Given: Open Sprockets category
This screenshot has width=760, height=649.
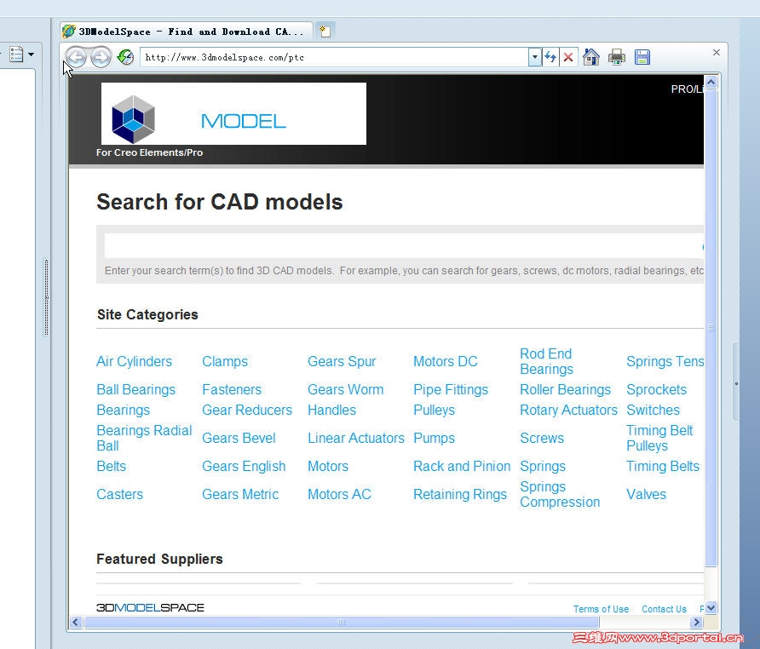Looking at the screenshot, I should point(656,390).
